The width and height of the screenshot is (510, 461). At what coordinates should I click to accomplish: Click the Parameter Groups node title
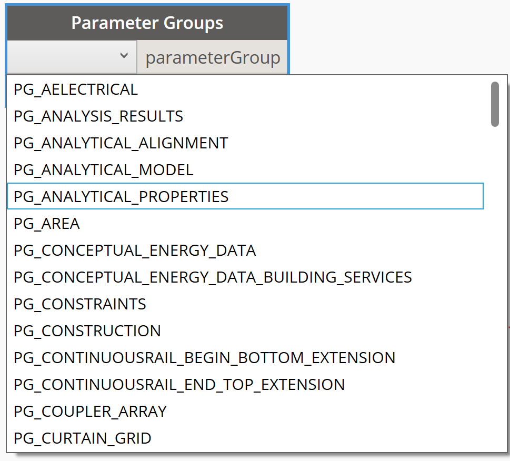[x=147, y=23]
